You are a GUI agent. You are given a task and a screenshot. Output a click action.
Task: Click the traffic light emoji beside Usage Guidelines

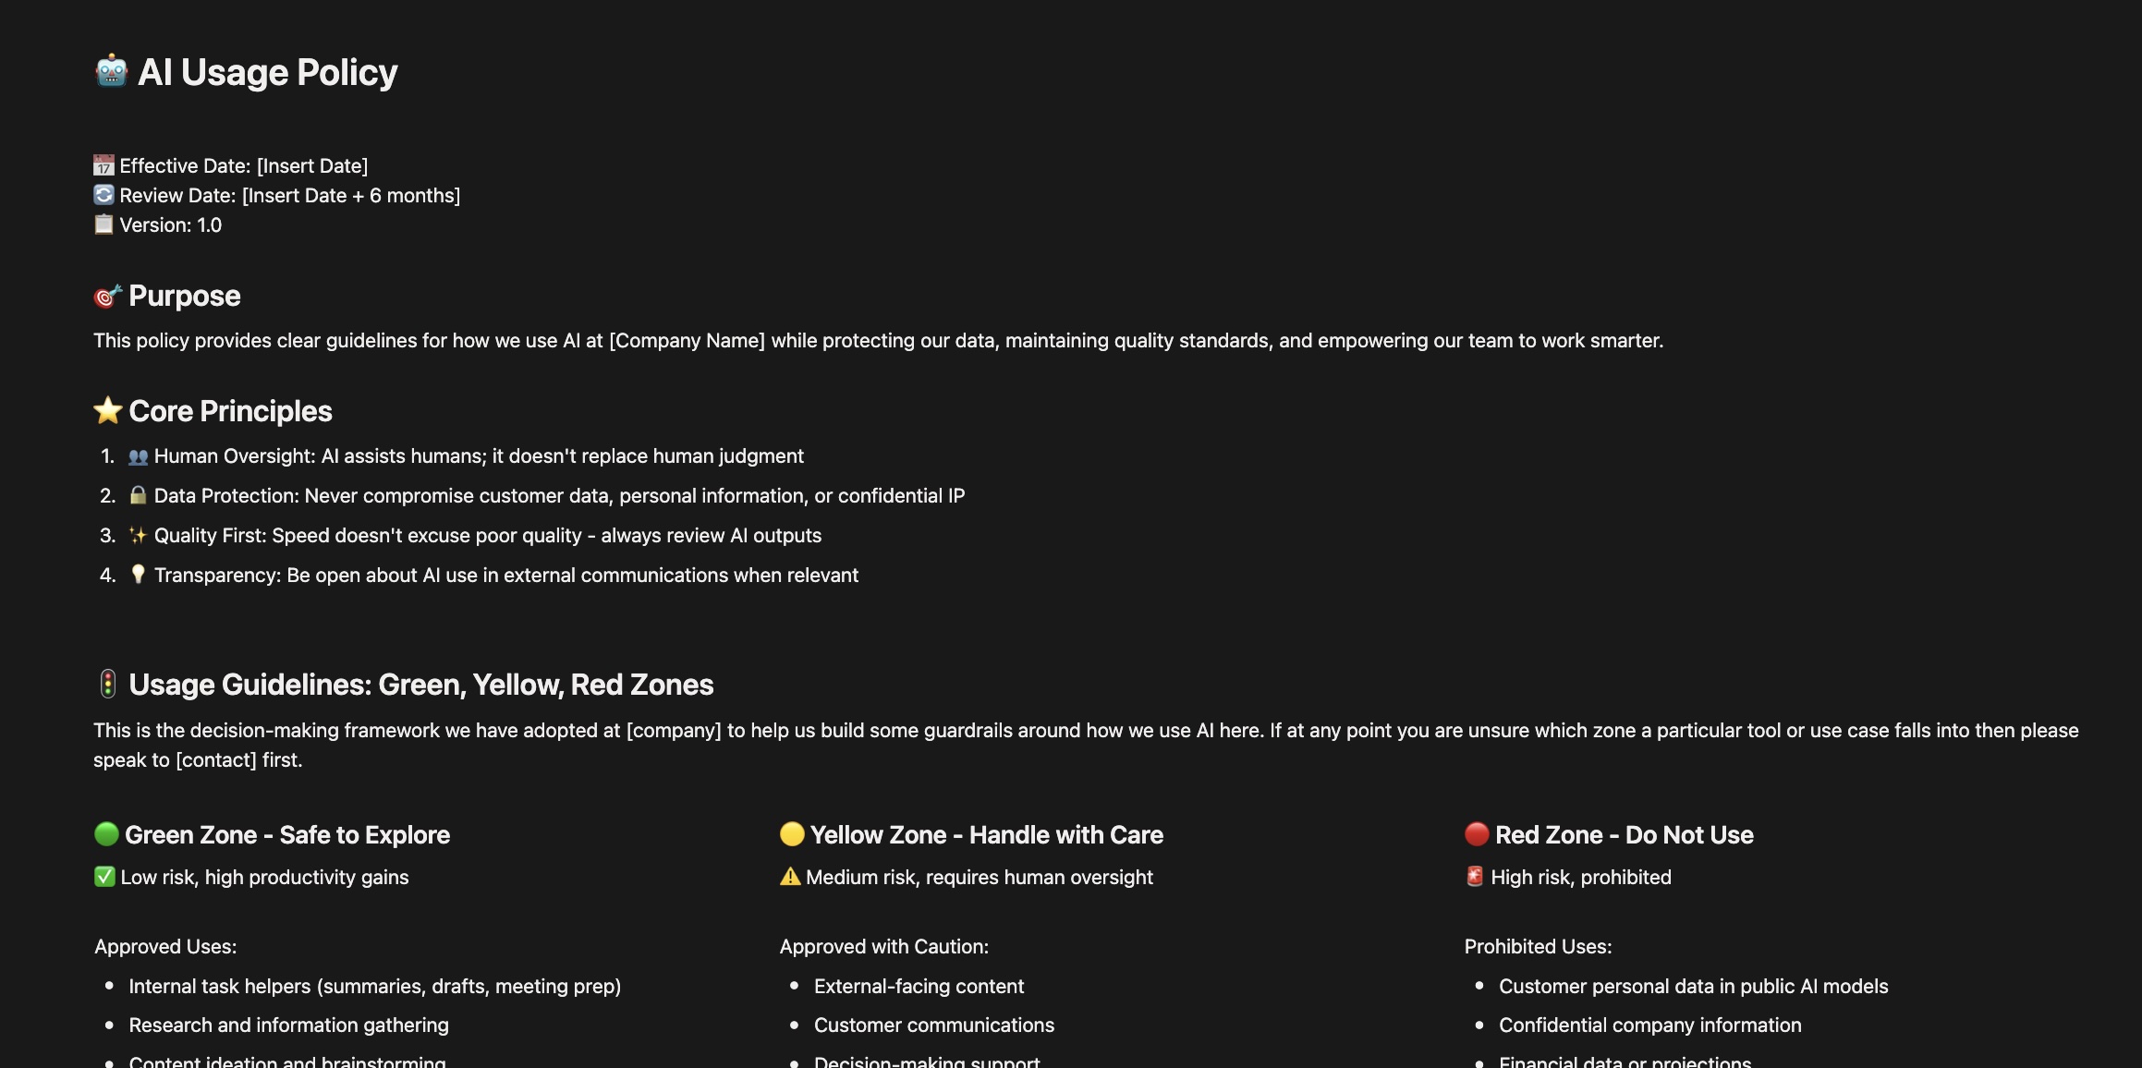point(107,685)
